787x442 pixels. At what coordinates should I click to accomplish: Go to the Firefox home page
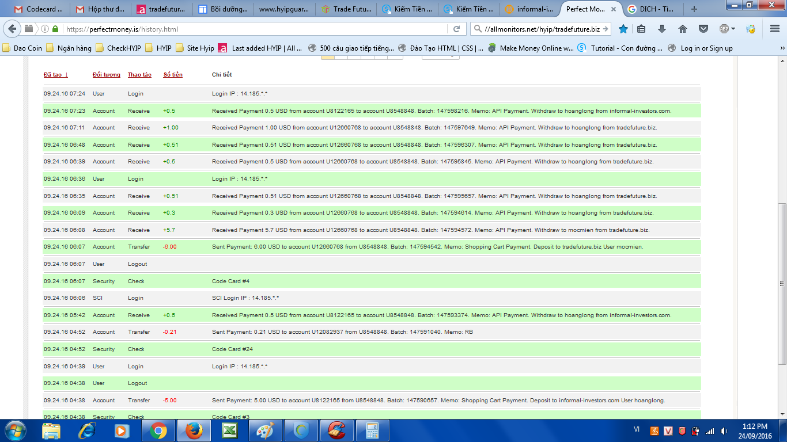[x=683, y=29]
